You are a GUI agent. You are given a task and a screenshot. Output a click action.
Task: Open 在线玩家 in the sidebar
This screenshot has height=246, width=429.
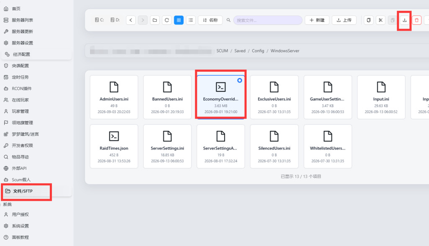pos(37,100)
